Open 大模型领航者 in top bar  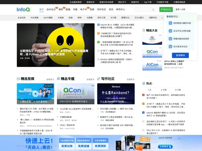[179, 2]
